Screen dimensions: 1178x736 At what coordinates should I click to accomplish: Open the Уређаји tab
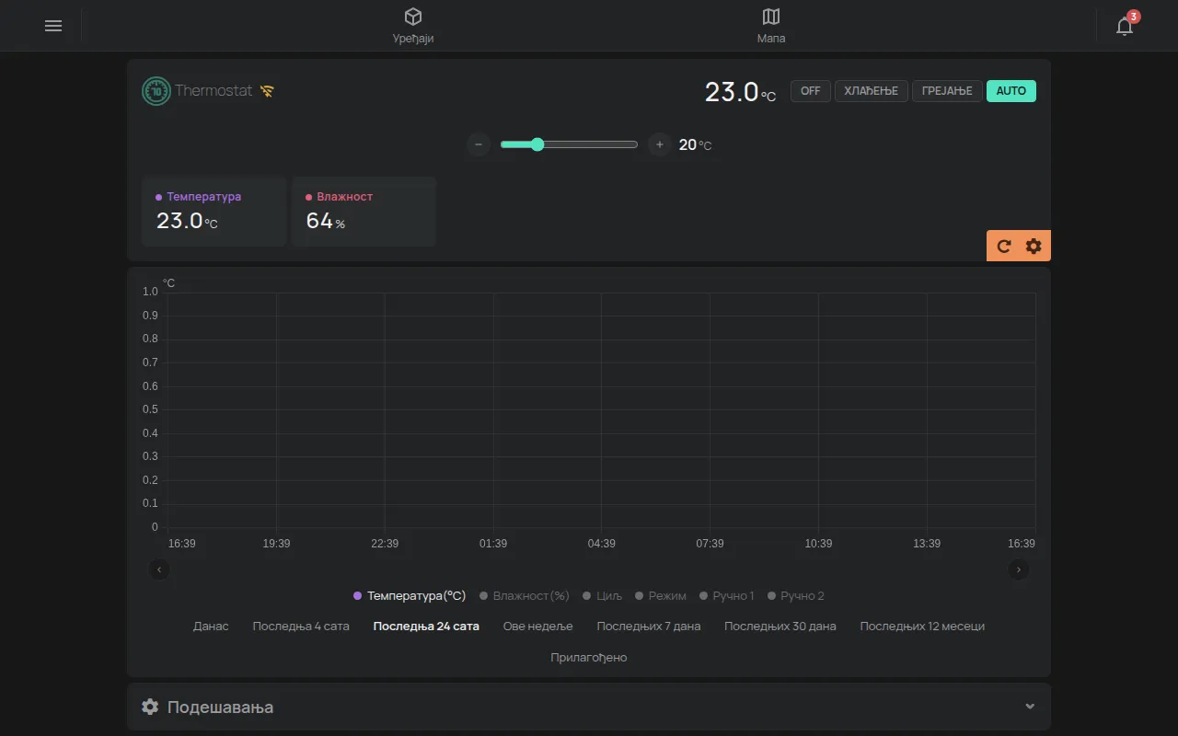[413, 26]
